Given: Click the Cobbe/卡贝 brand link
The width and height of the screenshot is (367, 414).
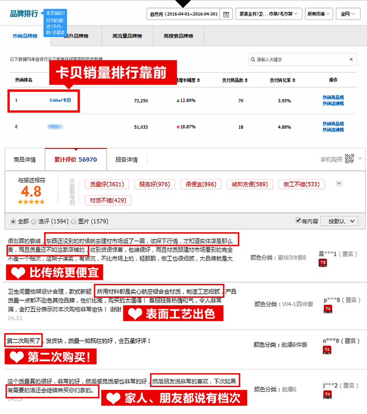Looking at the screenshot, I should 60,100.
